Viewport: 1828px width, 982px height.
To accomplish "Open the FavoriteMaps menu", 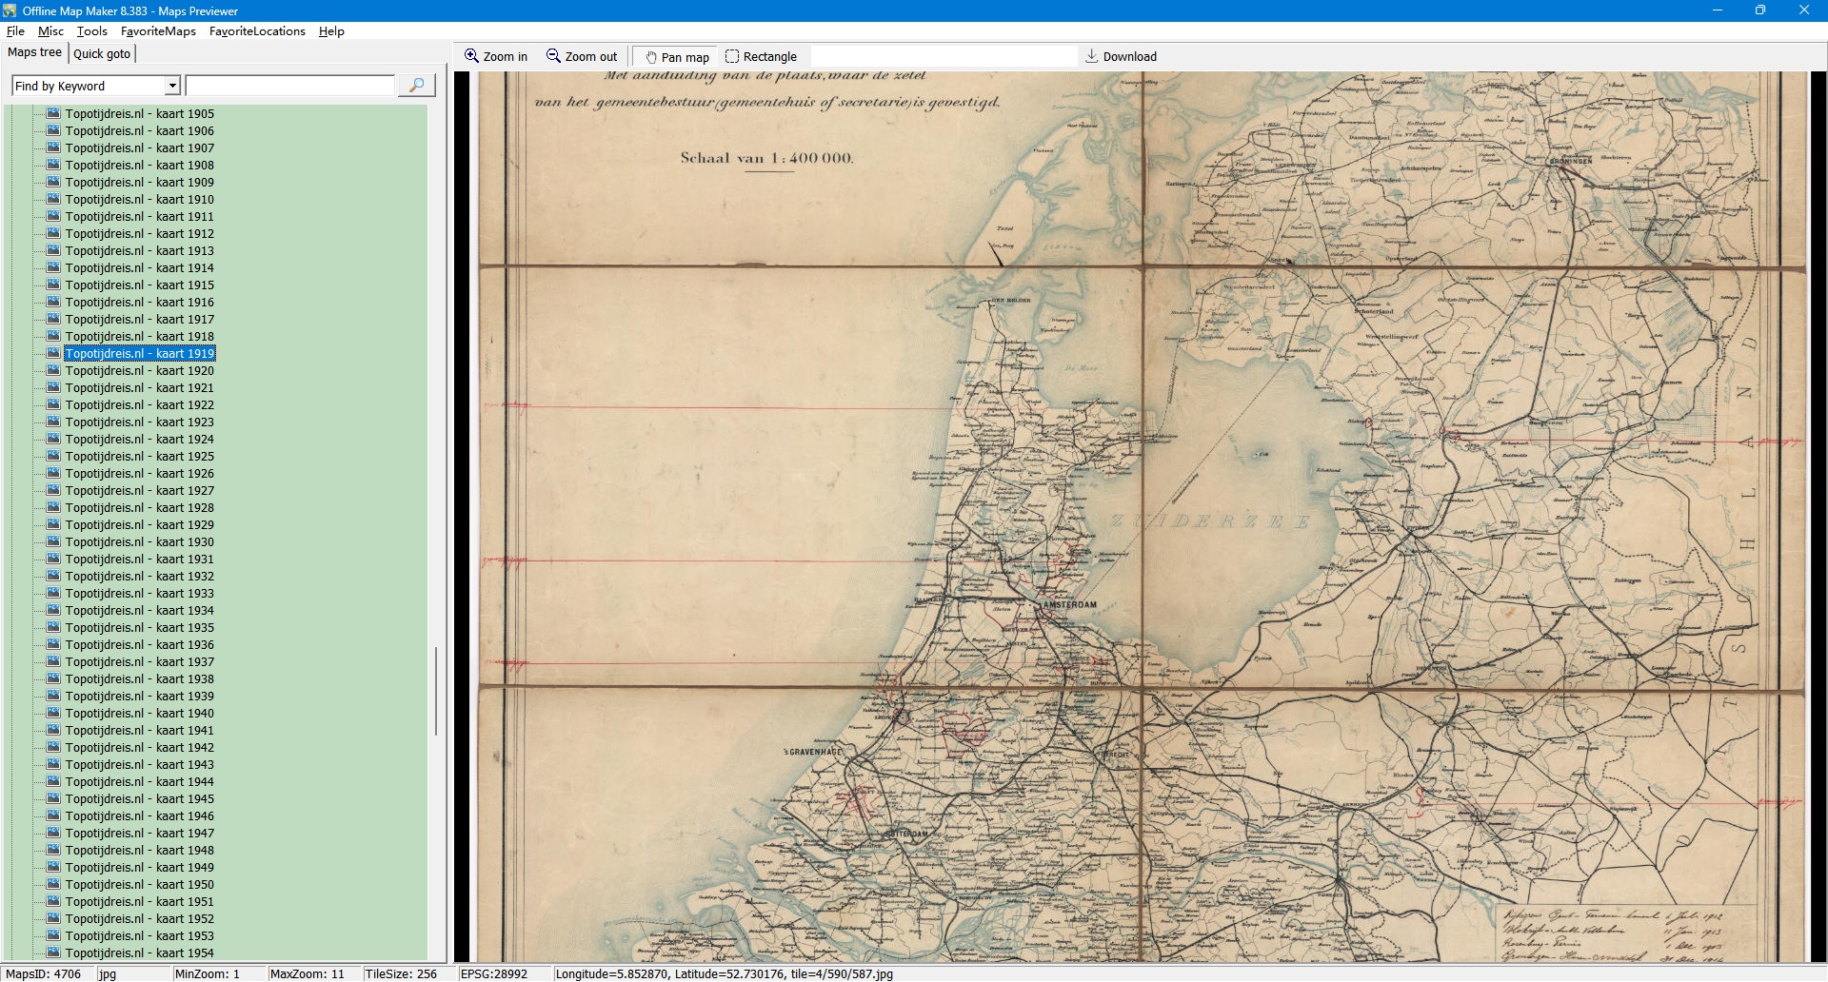I will pyautogui.click(x=158, y=31).
